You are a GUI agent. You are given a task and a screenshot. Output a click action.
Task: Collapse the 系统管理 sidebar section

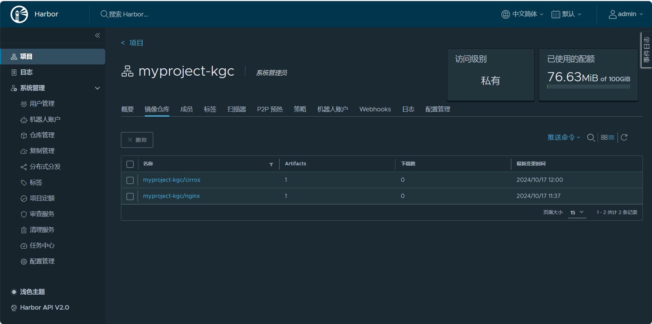tap(97, 88)
